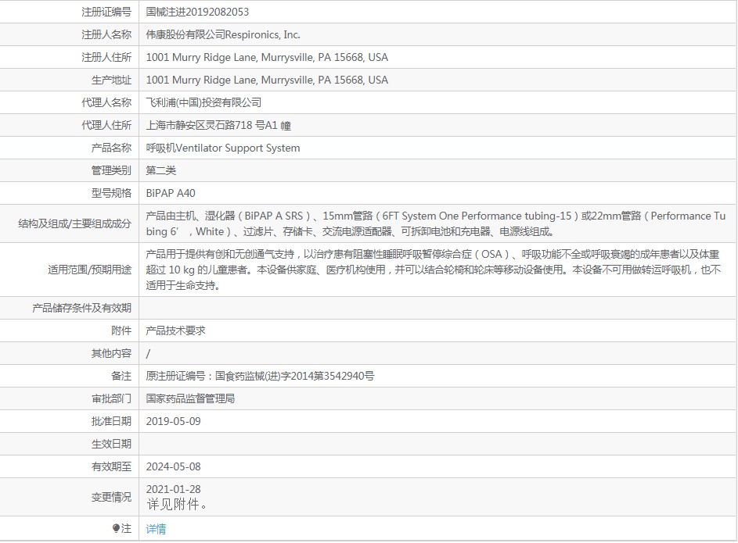Select the text 详见附件。
This screenshot has height=543, width=738.
point(177,505)
